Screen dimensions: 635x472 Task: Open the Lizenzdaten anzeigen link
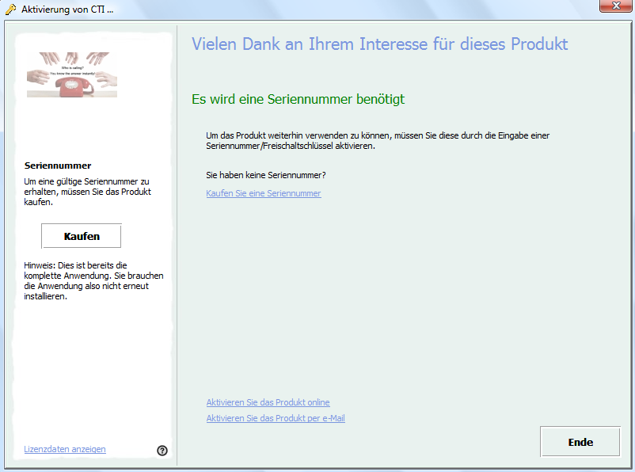65,449
